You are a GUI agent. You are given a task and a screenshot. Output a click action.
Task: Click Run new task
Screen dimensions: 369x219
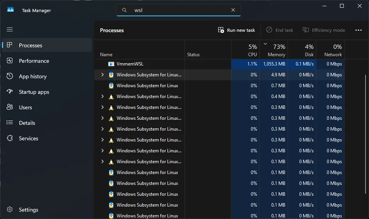(x=236, y=30)
